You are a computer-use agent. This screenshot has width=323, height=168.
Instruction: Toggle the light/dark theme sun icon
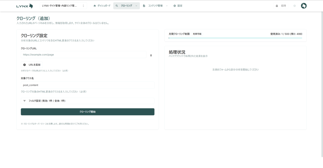pos(294,6)
